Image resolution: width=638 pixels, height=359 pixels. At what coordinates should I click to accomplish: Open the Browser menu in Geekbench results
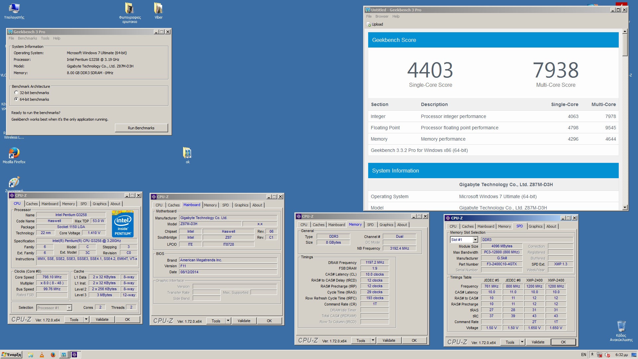click(x=382, y=16)
